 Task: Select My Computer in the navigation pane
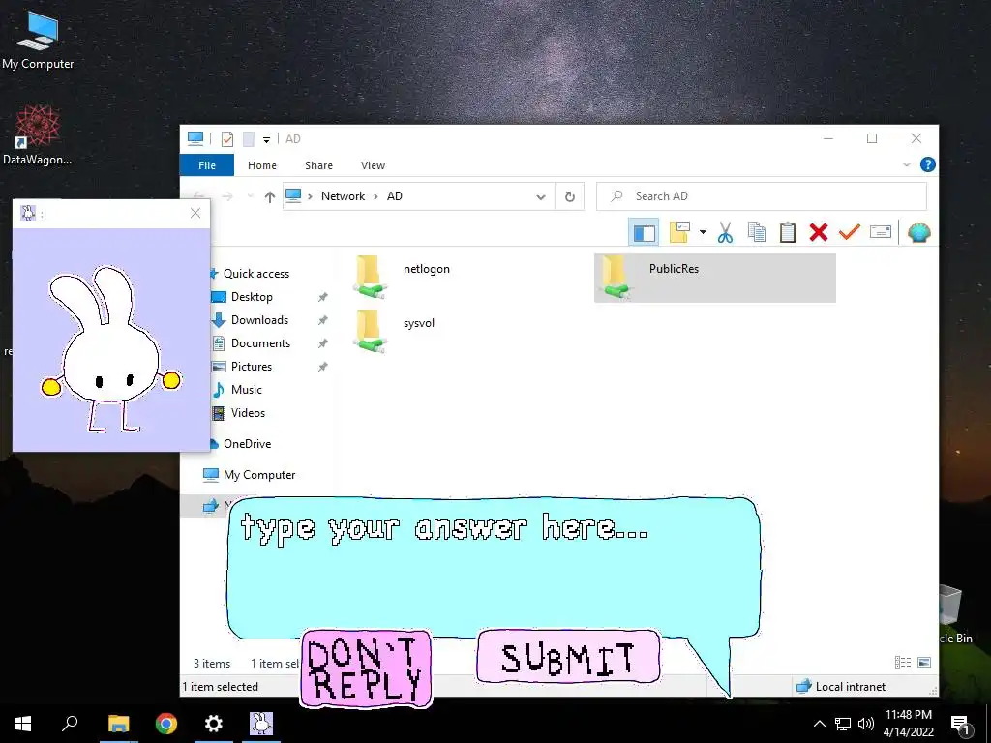258,475
